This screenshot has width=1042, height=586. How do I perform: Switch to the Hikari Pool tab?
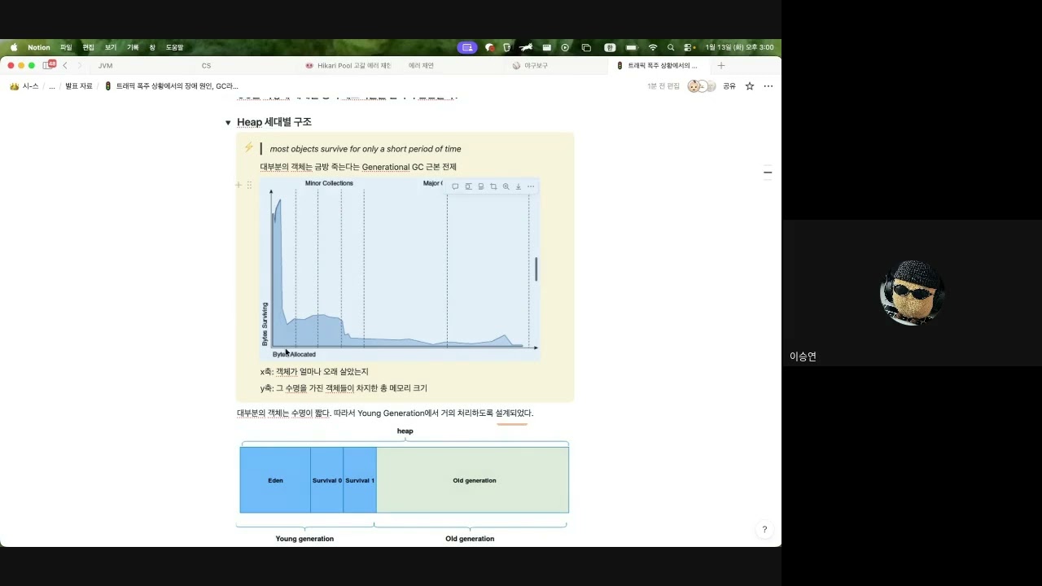(348, 65)
